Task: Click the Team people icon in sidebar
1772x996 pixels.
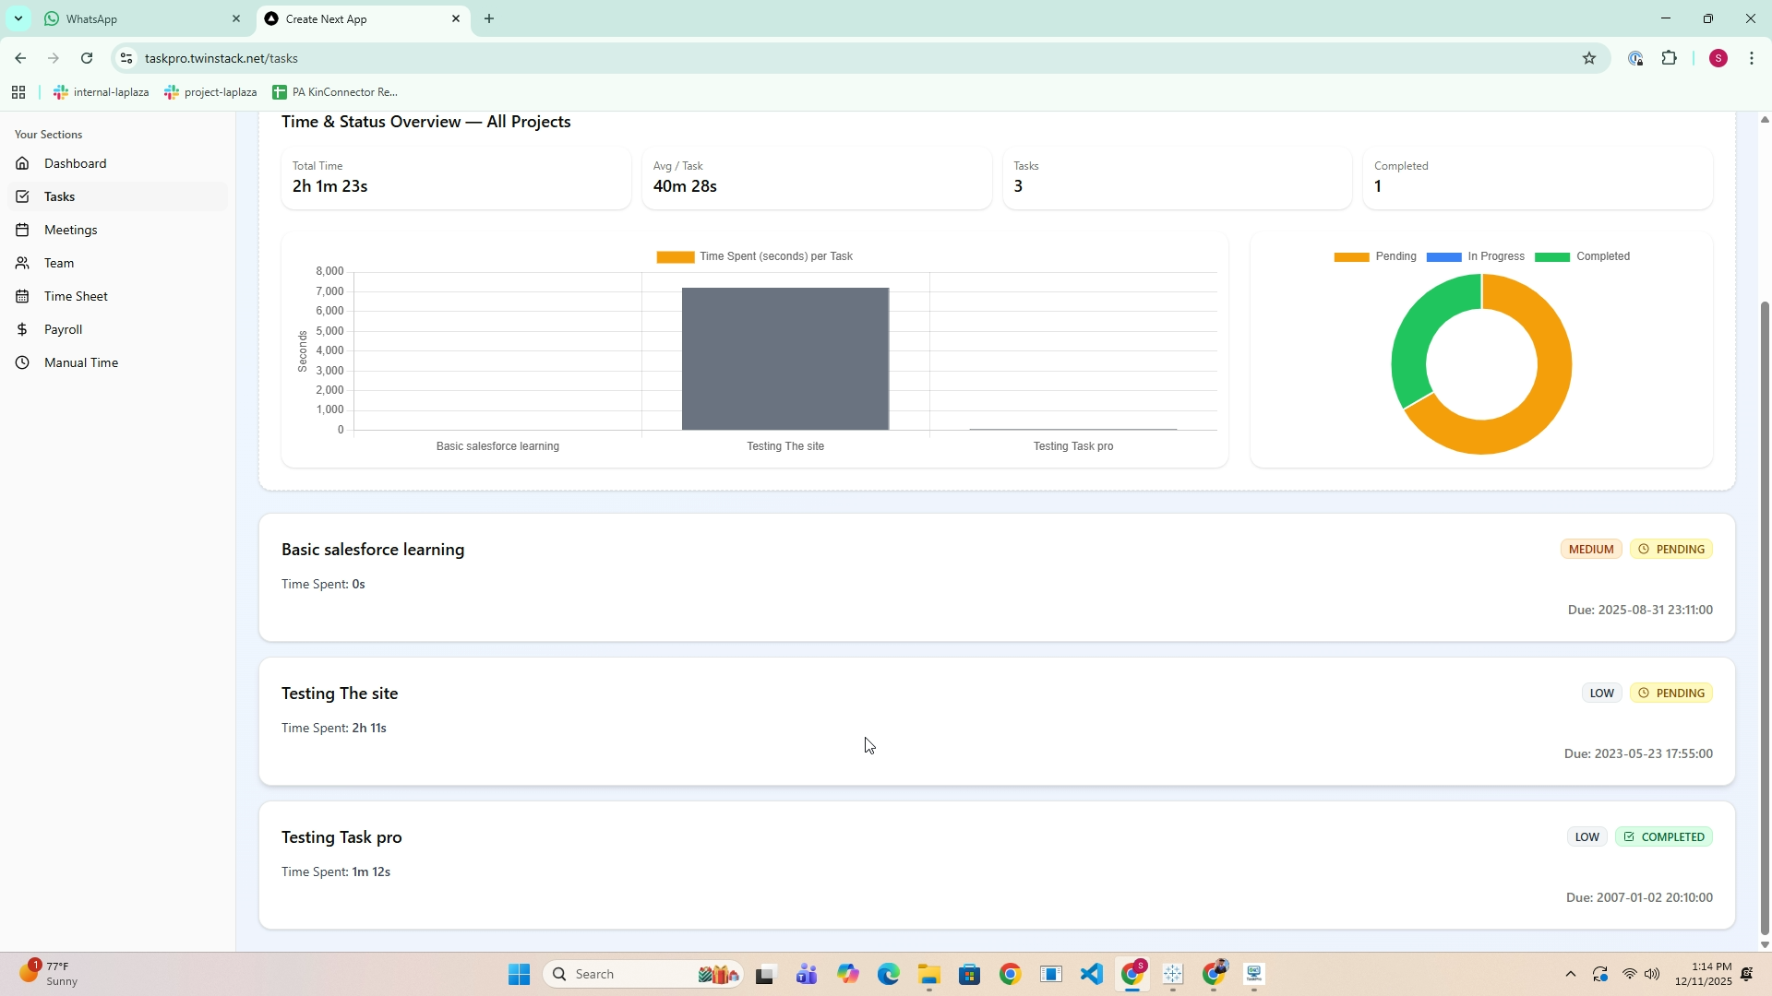Action: 23,264
